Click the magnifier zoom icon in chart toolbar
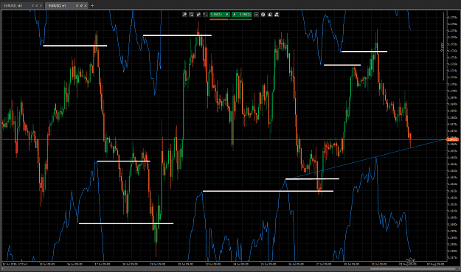Image resolution: width=461 pixels, height=272 pixels. click(184, 15)
